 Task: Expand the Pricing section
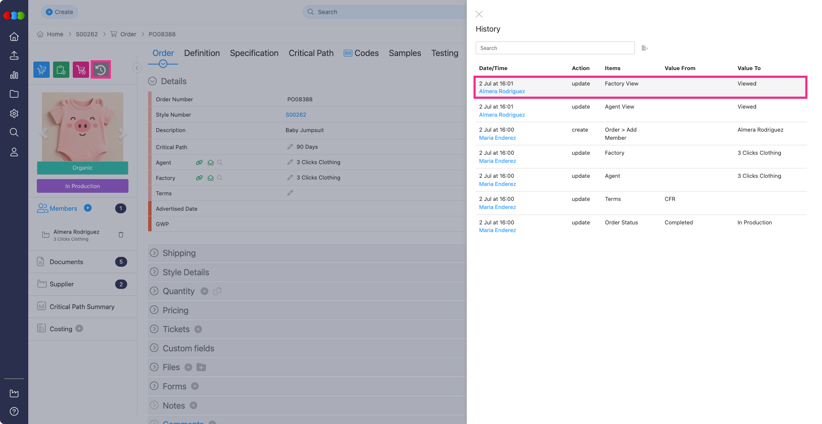pyautogui.click(x=154, y=310)
